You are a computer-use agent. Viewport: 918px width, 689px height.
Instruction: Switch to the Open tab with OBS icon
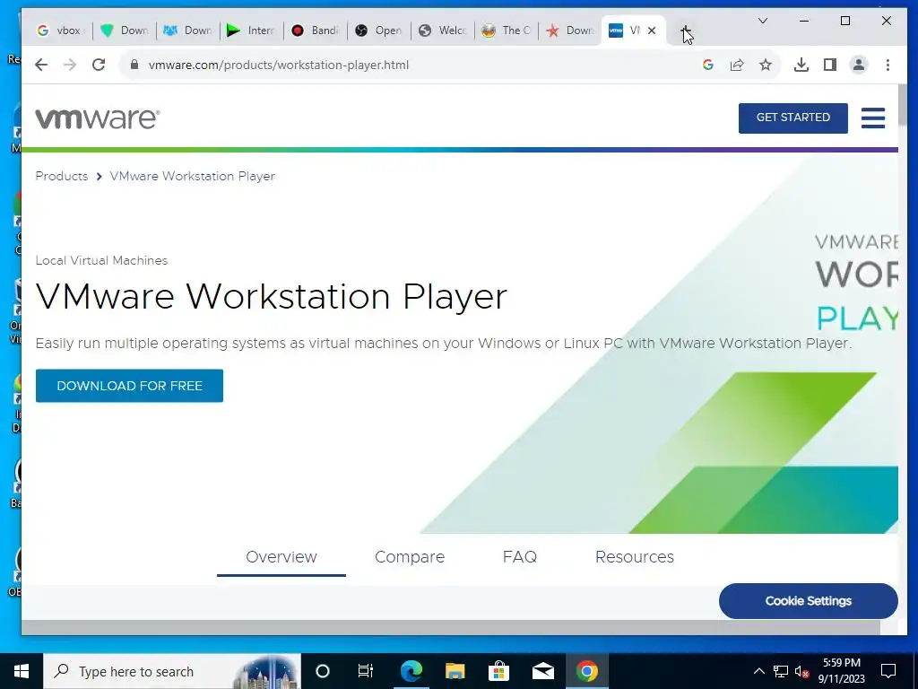[379, 31]
